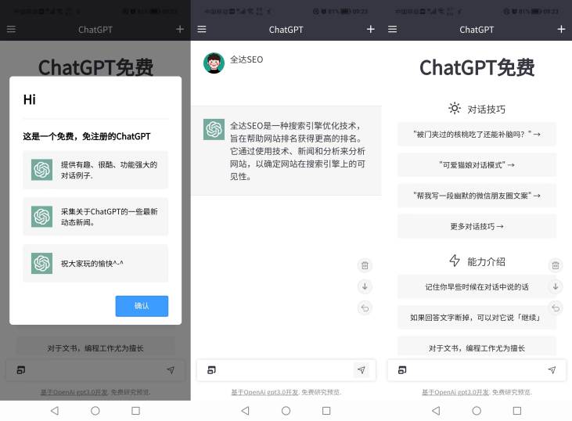
Task: Click 对于文书，编程工作尤为擅长 item in right screen
Action: pos(477,346)
